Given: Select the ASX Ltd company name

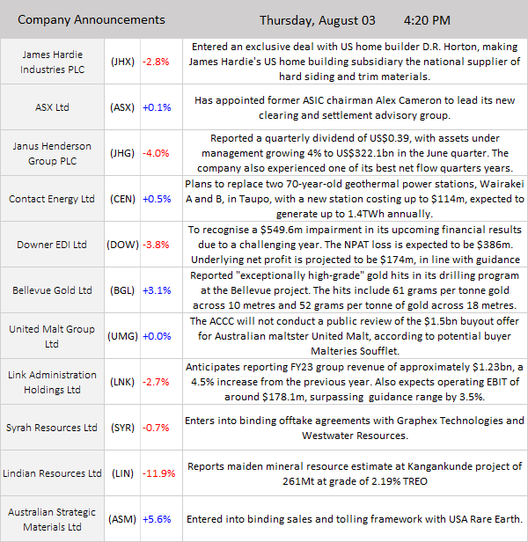Looking at the screenshot, I should tap(52, 107).
